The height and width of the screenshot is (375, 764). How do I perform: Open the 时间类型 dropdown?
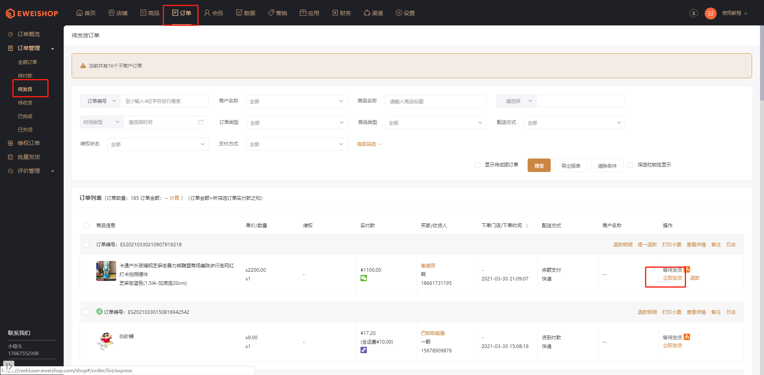coord(102,122)
